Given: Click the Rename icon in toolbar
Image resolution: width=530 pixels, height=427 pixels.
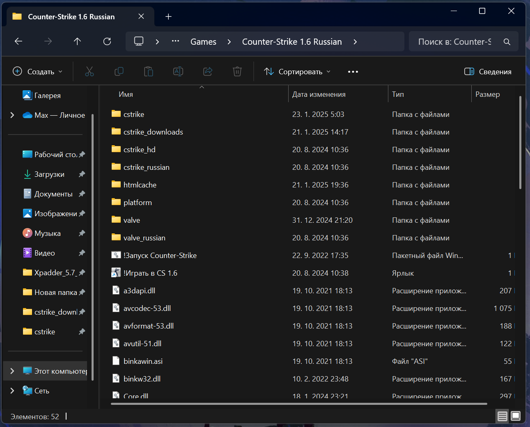Looking at the screenshot, I should click(x=178, y=71).
